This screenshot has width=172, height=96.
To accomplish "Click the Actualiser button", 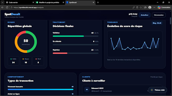I will tap(144, 15).
